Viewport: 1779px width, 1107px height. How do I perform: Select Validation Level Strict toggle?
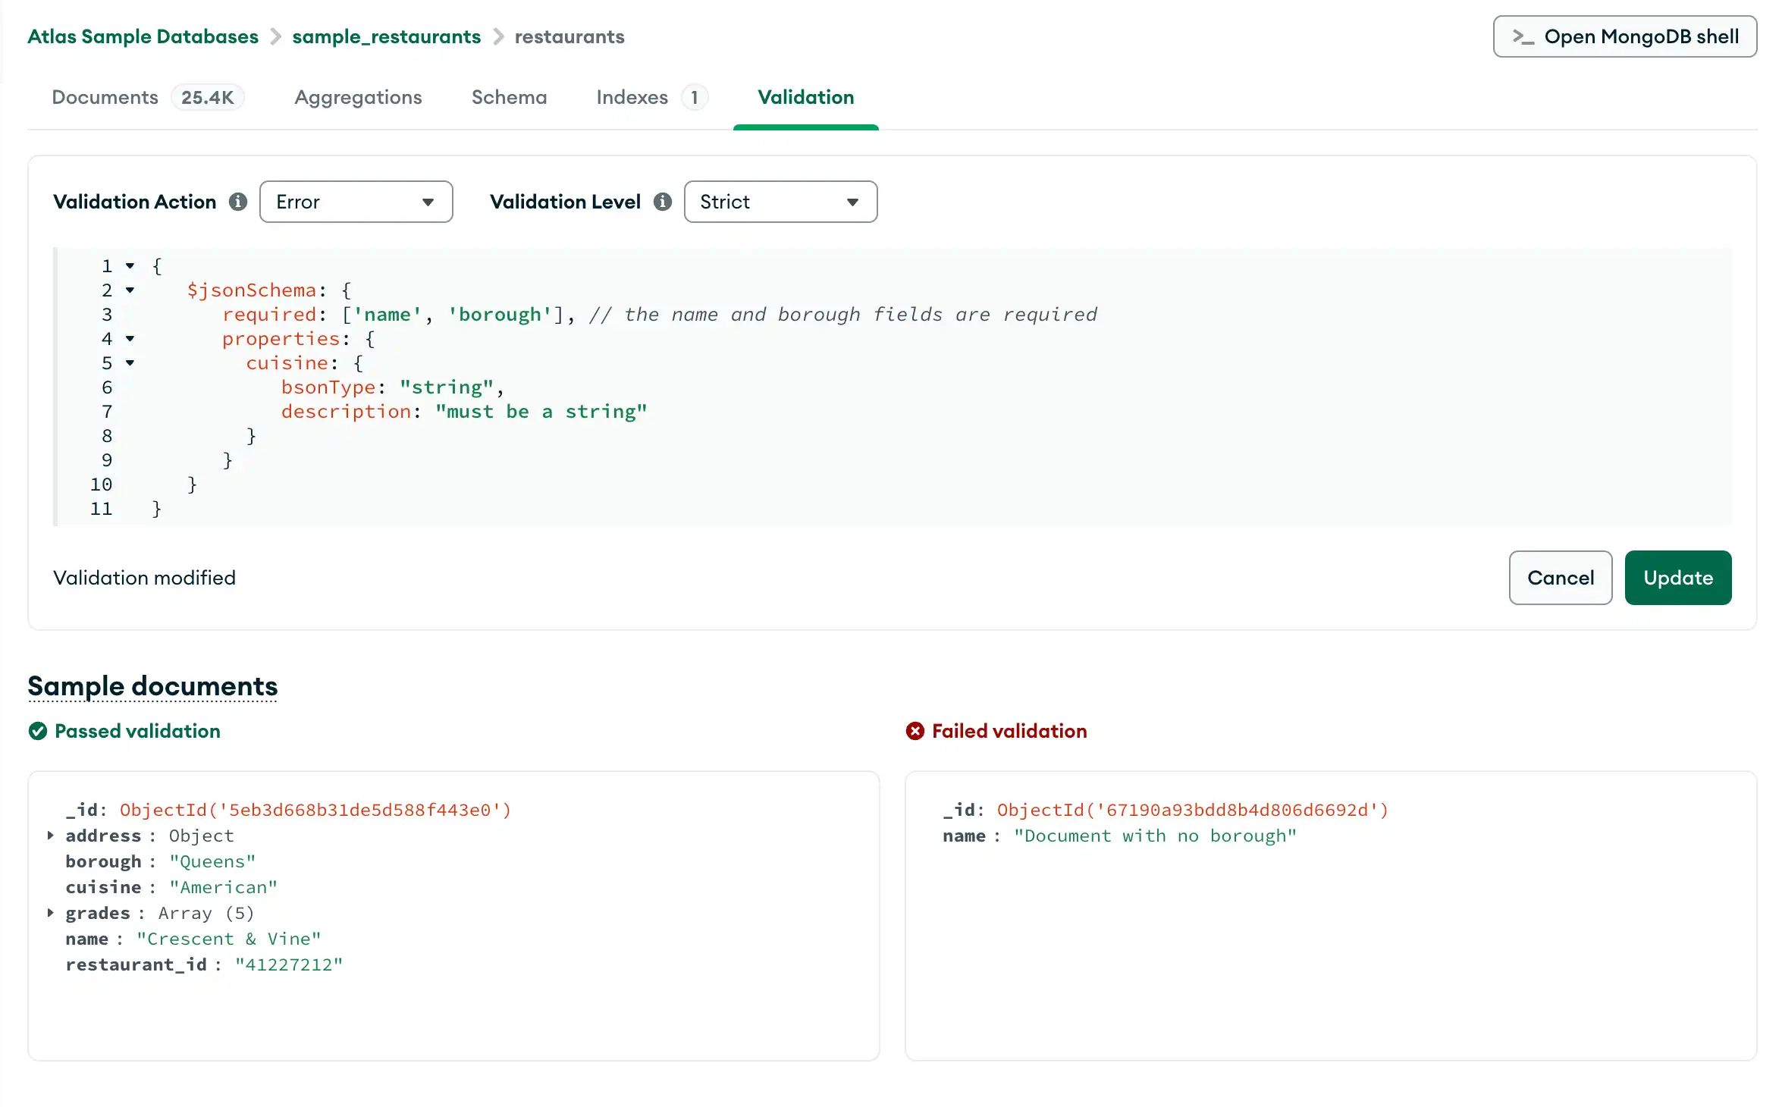[x=780, y=202]
